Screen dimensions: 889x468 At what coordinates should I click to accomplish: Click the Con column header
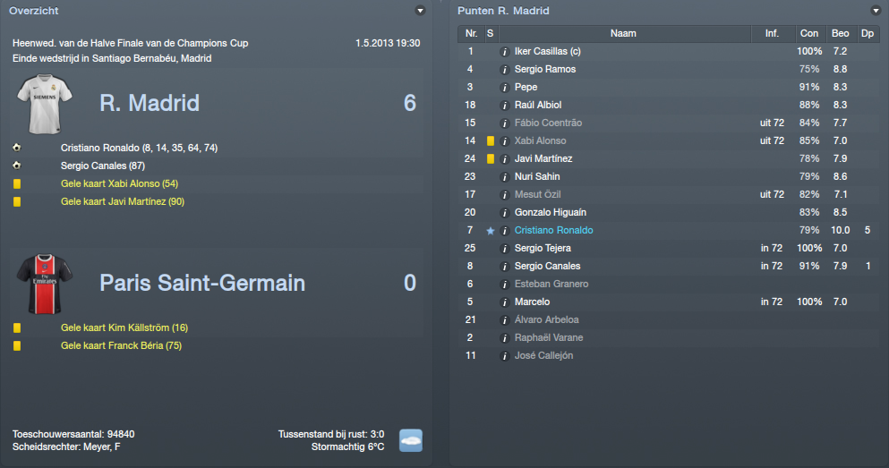(x=809, y=34)
